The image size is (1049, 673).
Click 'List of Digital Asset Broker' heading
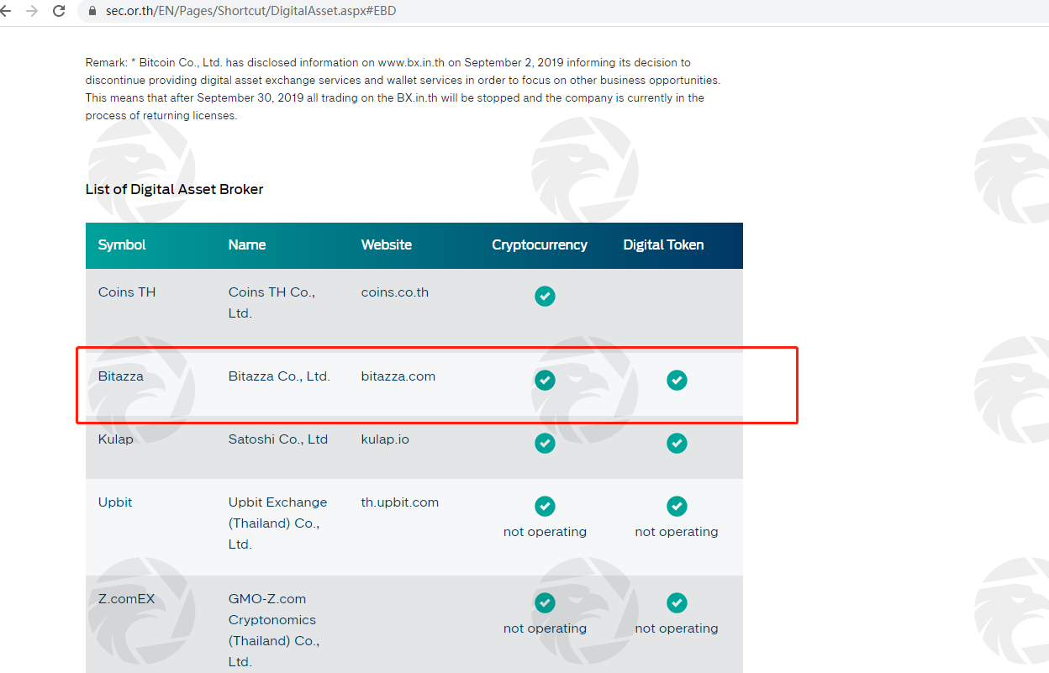[x=174, y=190]
